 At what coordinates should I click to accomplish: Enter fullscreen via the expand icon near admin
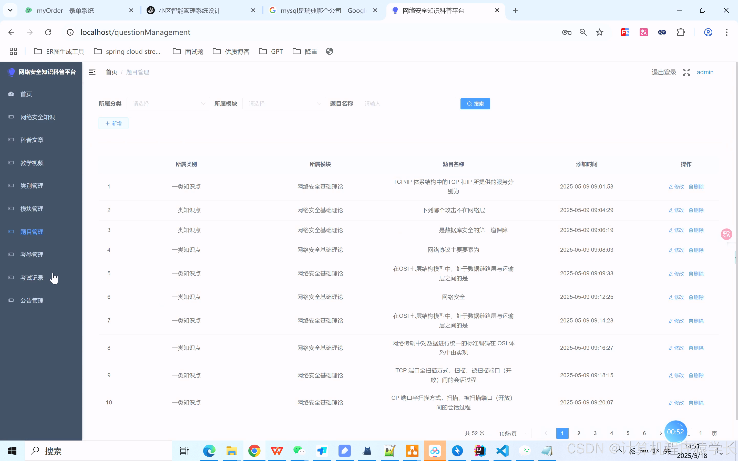click(686, 72)
